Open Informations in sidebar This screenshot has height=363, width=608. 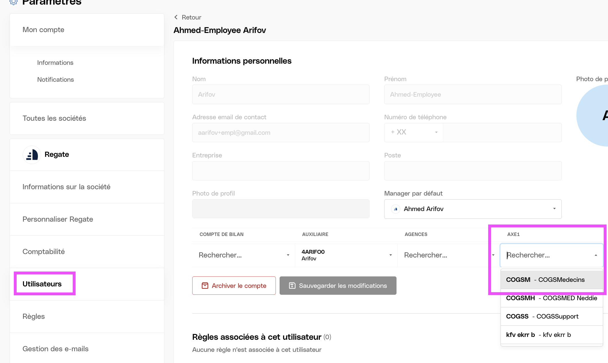[x=55, y=63]
